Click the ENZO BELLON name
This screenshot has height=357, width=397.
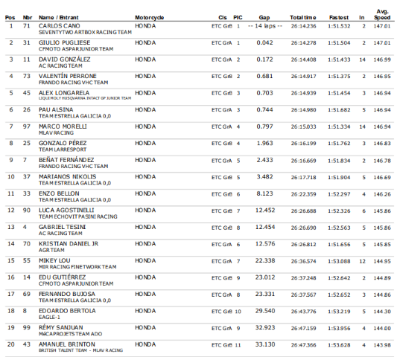[x=59, y=193]
